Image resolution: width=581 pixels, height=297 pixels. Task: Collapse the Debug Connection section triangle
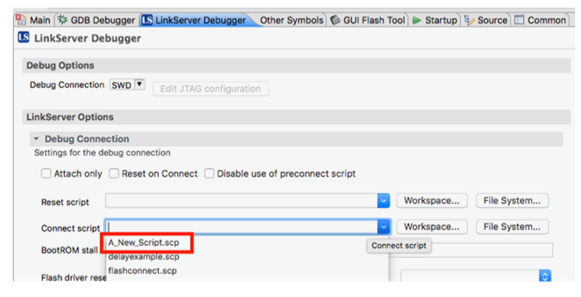tap(36, 139)
